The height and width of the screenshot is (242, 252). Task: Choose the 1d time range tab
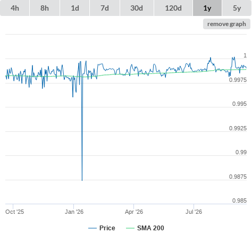[75, 8]
